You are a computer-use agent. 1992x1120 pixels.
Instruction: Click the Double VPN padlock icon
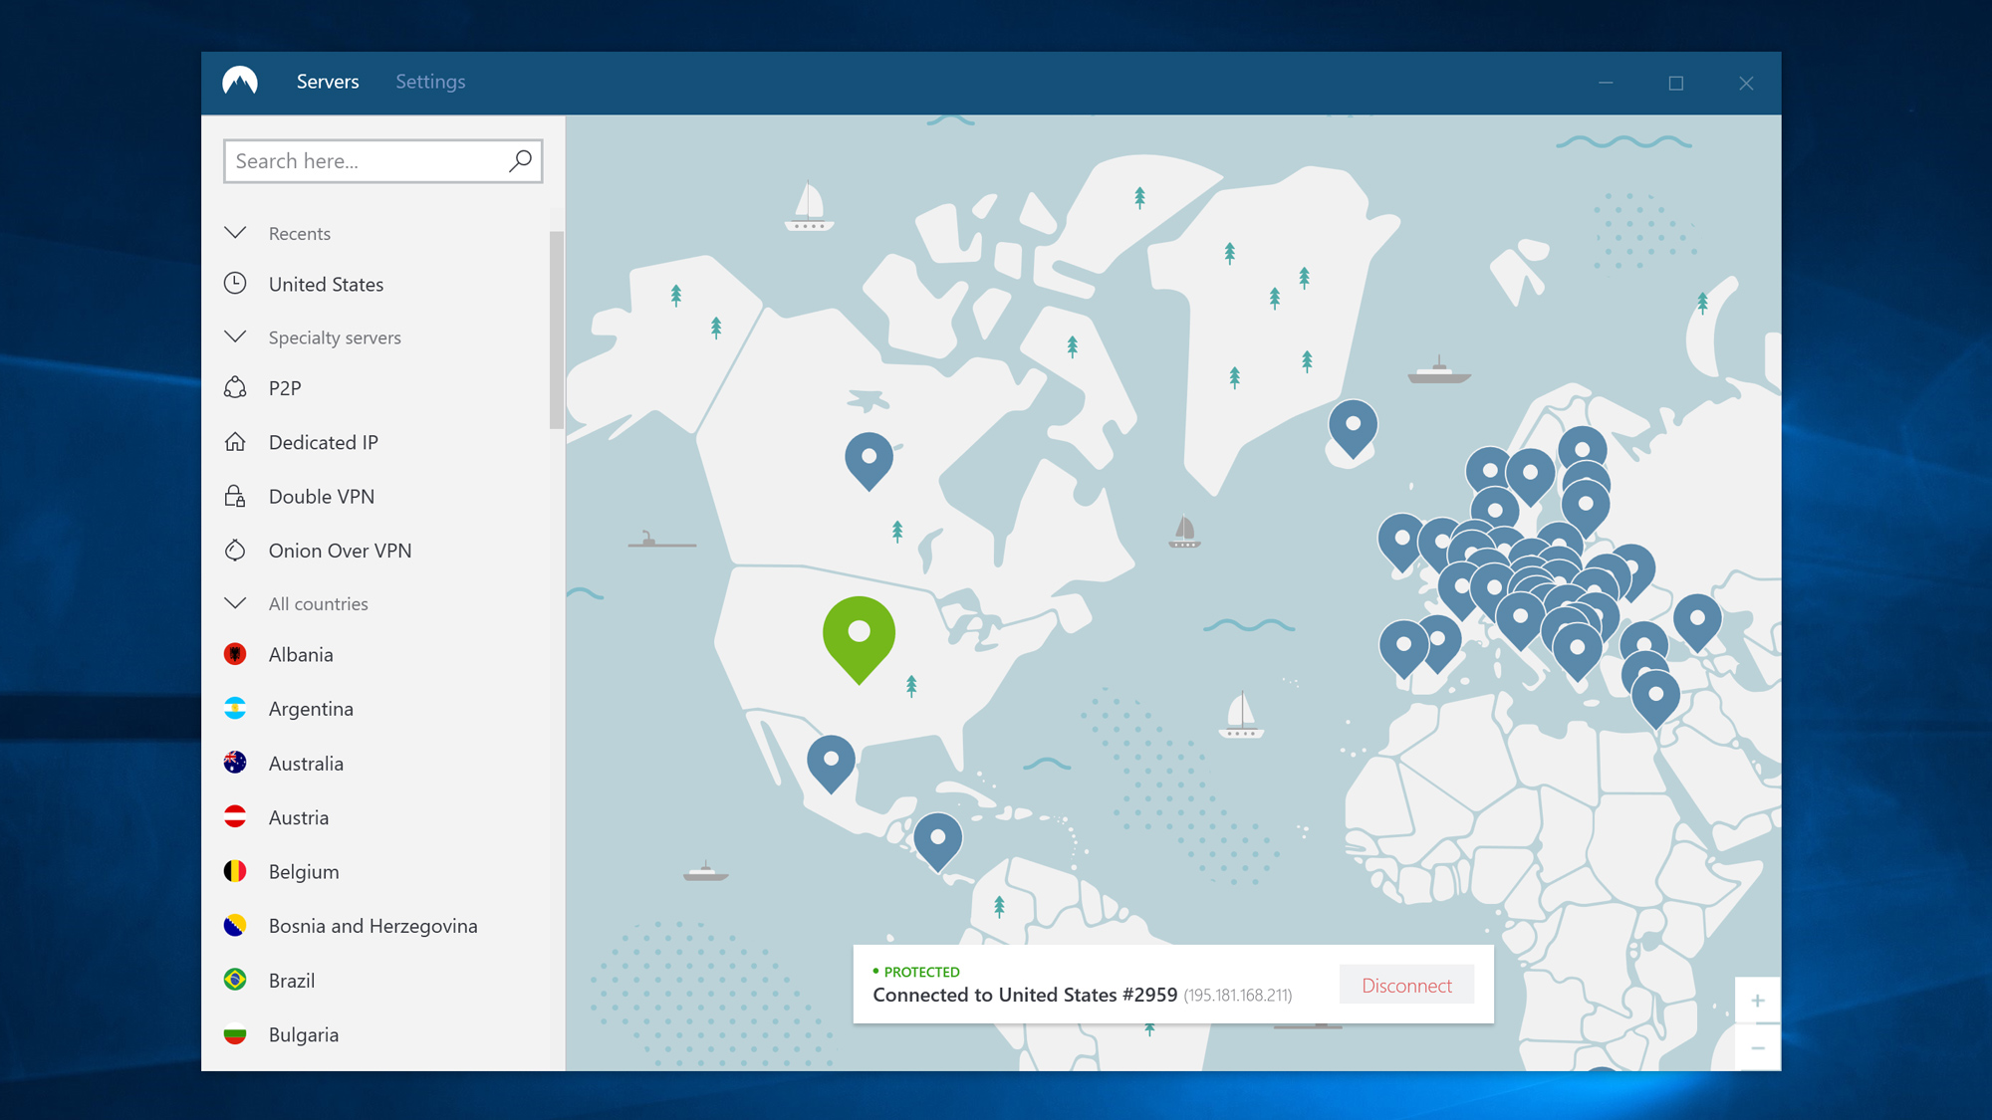235,496
